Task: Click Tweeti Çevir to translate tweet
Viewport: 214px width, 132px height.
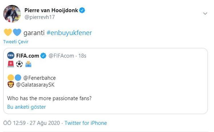Action: coord(16,42)
